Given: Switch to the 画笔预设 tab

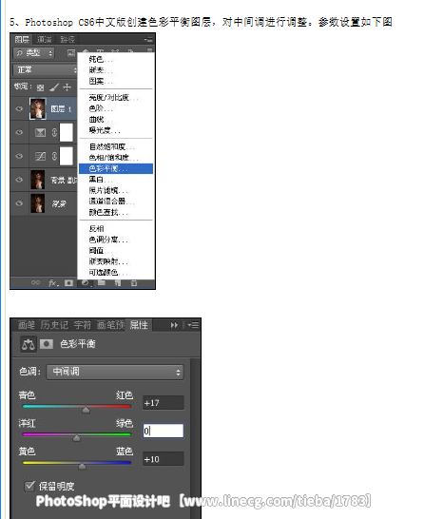Looking at the screenshot, I should click(x=110, y=325).
